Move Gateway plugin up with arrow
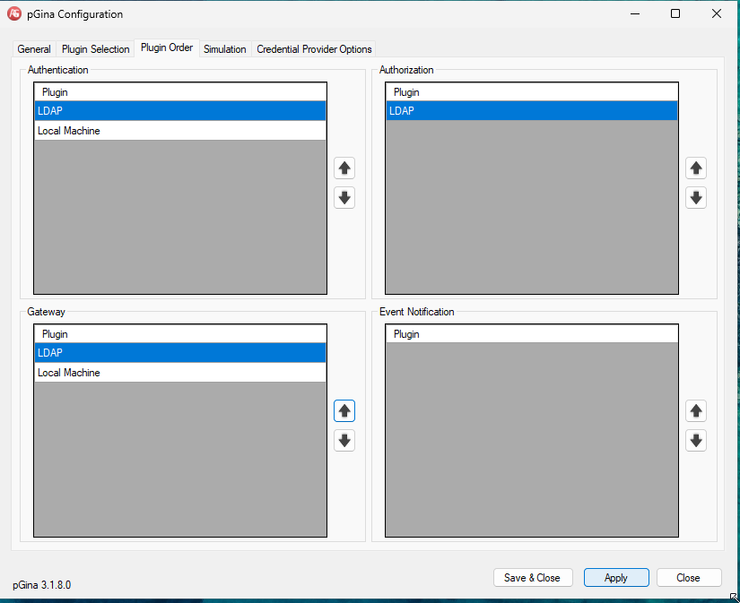 [x=344, y=410]
